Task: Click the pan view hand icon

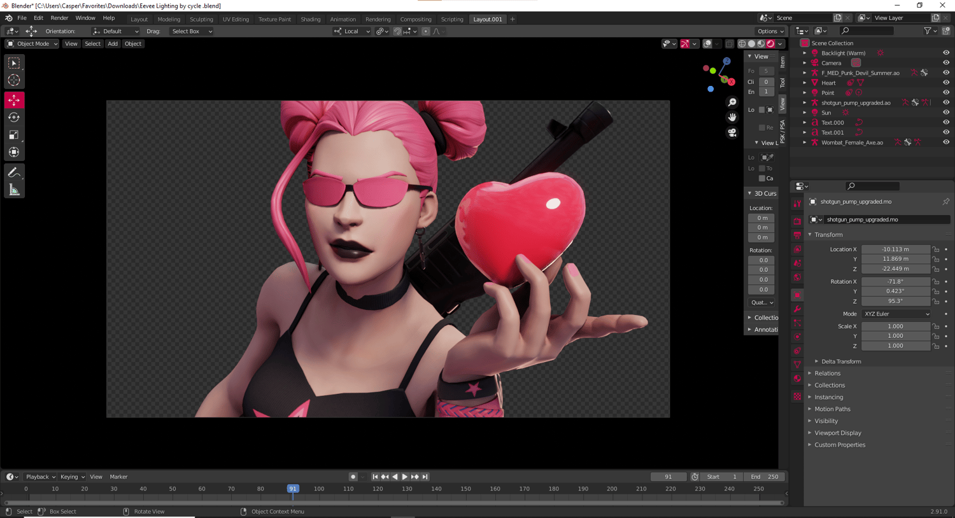Action: coord(732,117)
